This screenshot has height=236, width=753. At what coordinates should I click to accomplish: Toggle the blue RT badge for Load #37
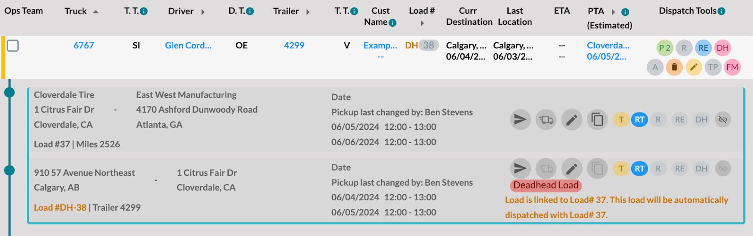(639, 120)
